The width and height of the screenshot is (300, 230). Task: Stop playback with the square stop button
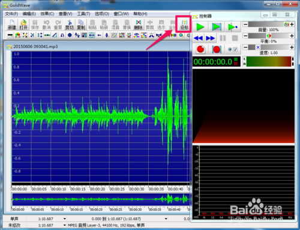pyautogui.click(x=235, y=38)
